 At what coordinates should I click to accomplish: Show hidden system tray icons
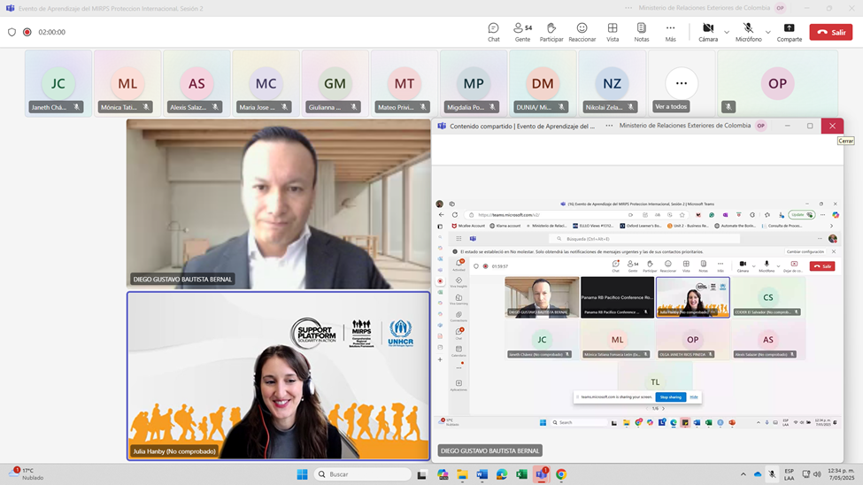[x=743, y=474]
